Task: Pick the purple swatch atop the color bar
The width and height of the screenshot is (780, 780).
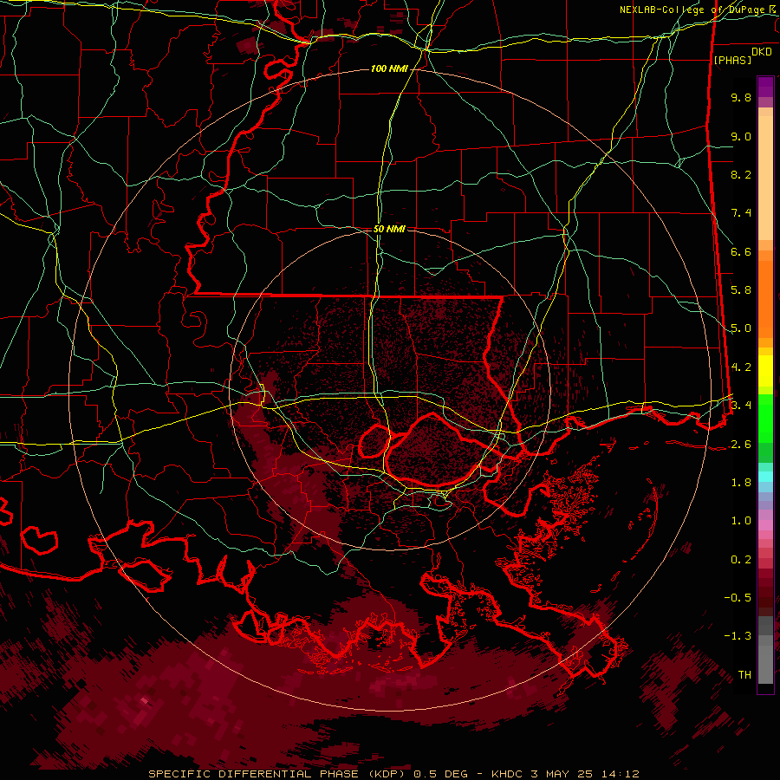Action: tap(765, 87)
